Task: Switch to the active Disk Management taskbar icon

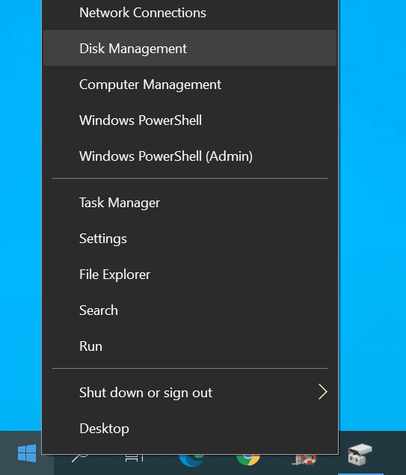Action: pos(360,454)
